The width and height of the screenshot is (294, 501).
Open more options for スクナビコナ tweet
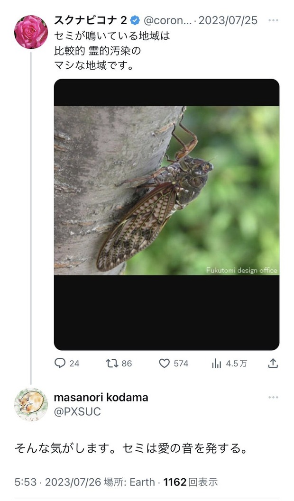[273, 21]
